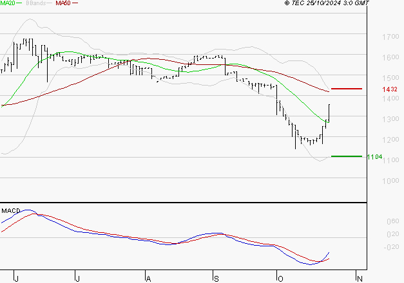Click the red resistance line marker

[x=347, y=89]
